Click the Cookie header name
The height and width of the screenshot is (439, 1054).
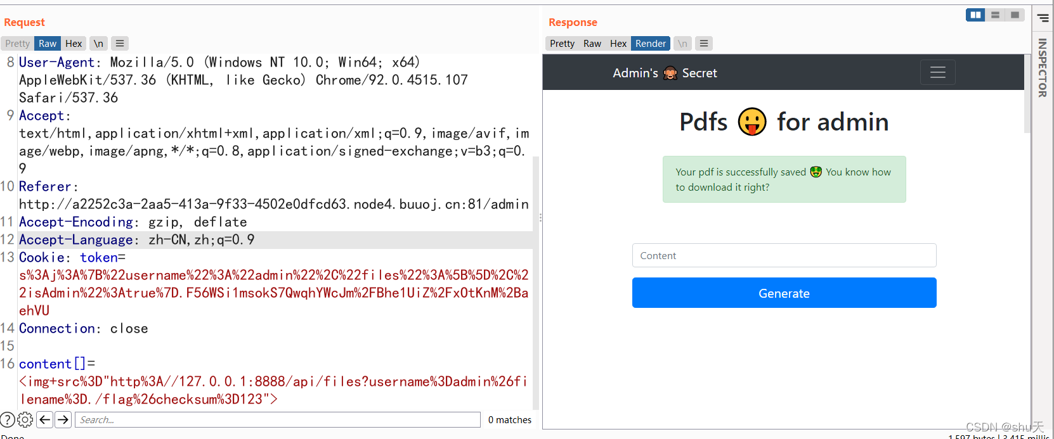42,257
